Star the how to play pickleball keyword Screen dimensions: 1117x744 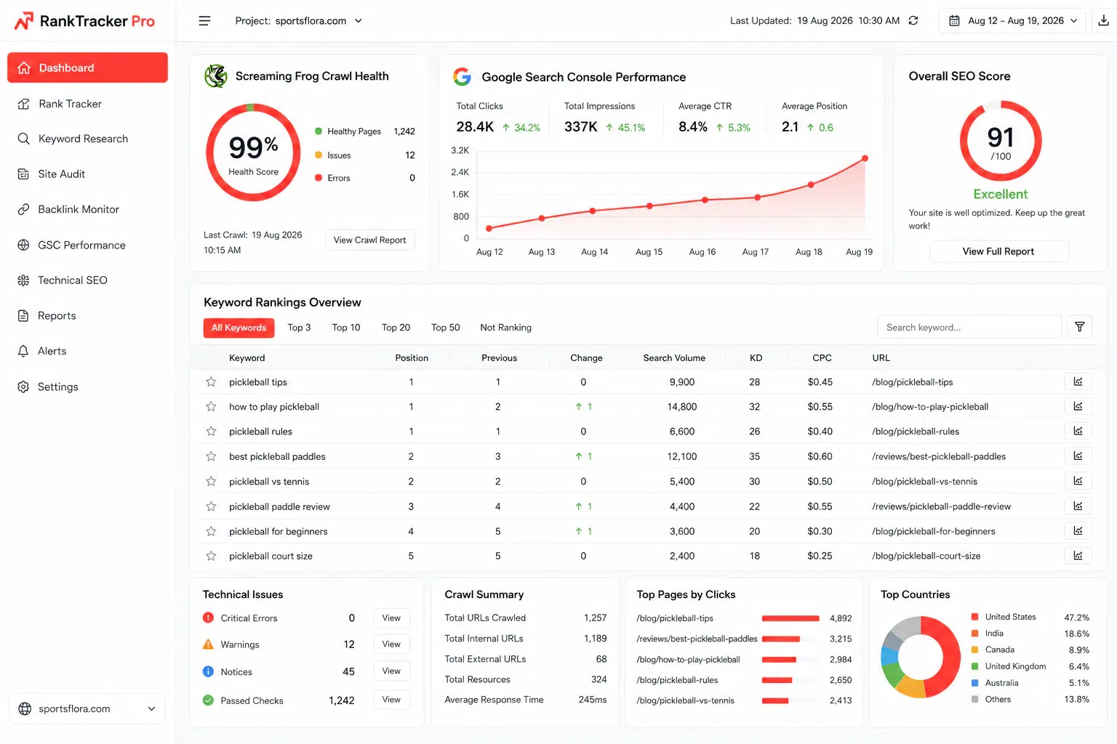pyautogui.click(x=211, y=407)
